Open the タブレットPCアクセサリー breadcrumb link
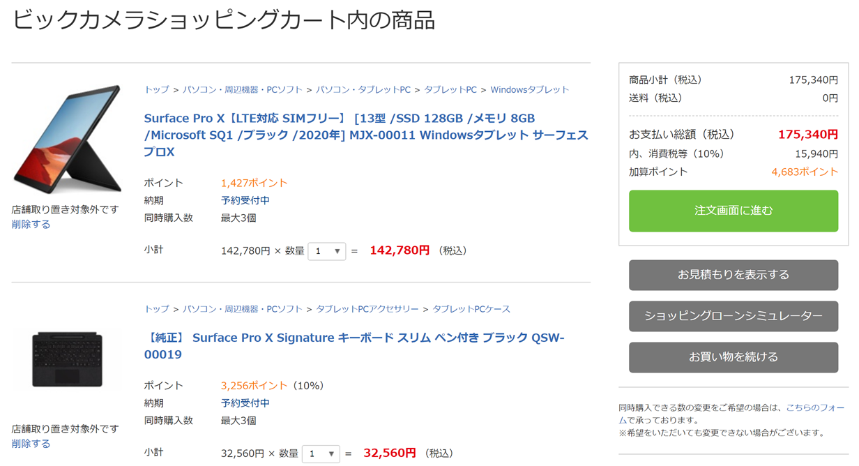Viewport: 859px width, 466px height. tap(367, 308)
